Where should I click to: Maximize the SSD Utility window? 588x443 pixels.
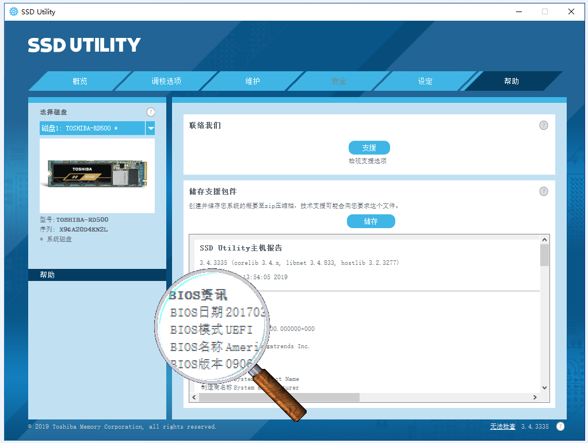(x=545, y=11)
